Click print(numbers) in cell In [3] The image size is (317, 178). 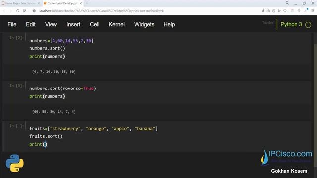(x=48, y=96)
